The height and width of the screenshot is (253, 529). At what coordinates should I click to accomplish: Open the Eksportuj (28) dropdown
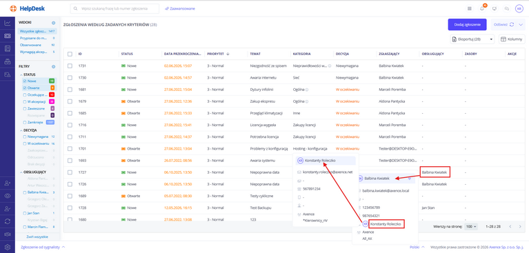click(x=472, y=39)
